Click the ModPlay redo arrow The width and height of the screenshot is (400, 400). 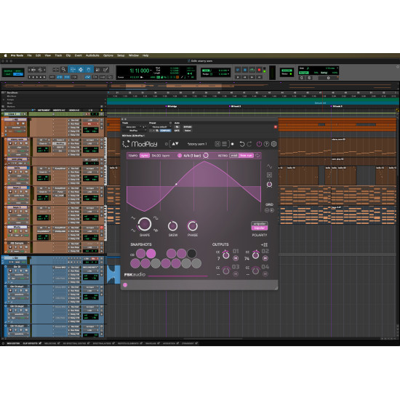pyautogui.click(x=249, y=144)
